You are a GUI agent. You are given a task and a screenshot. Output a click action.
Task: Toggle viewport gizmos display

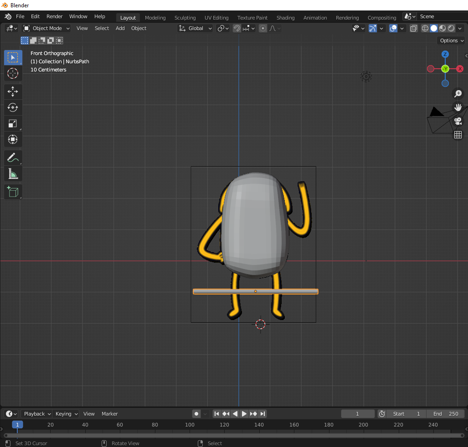(x=373, y=28)
